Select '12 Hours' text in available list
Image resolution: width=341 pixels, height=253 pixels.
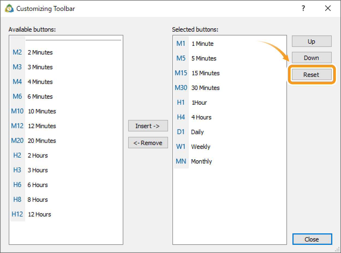pyautogui.click(x=40, y=214)
